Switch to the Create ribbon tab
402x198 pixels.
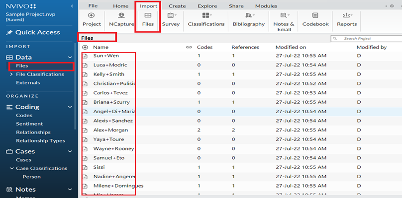pyautogui.click(x=177, y=6)
